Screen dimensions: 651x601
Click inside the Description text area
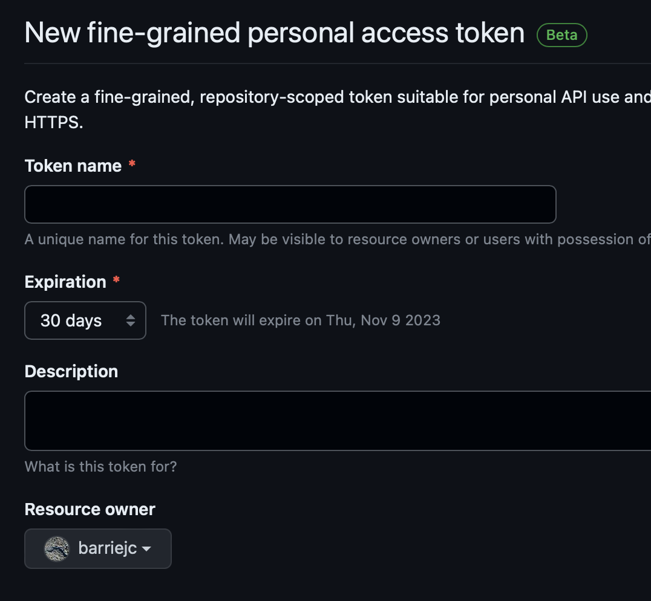pyautogui.click(x=338, y=421)
